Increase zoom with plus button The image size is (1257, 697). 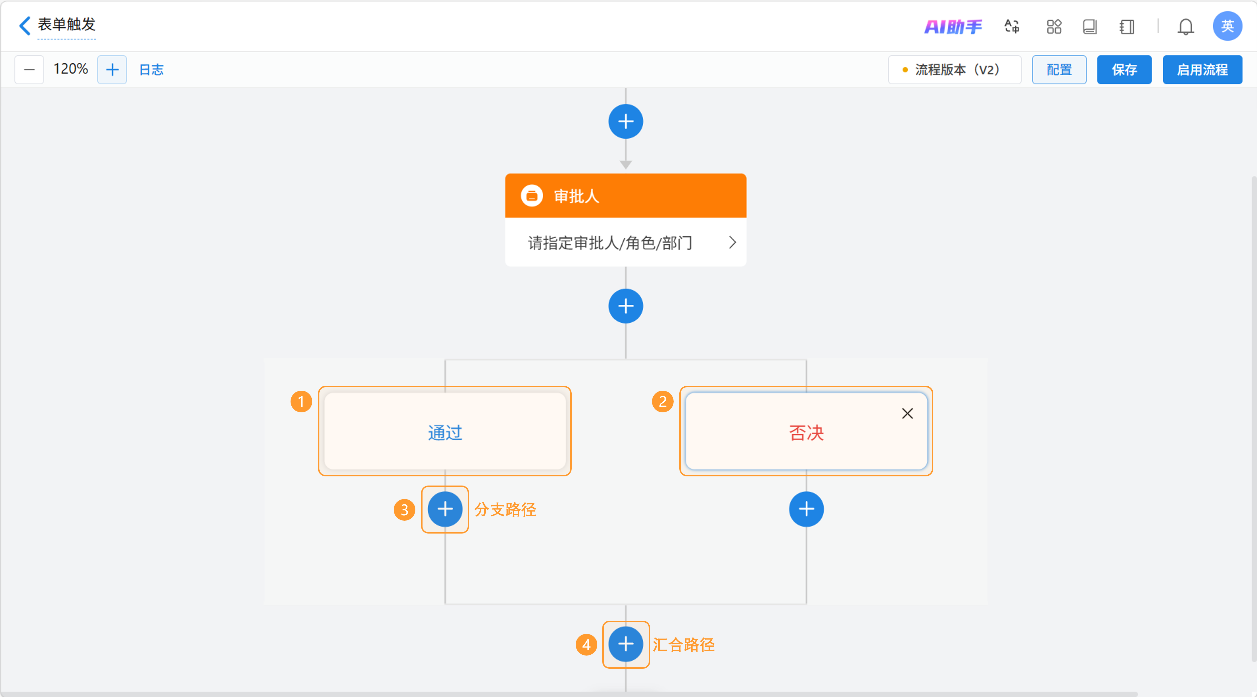(112, 70)
